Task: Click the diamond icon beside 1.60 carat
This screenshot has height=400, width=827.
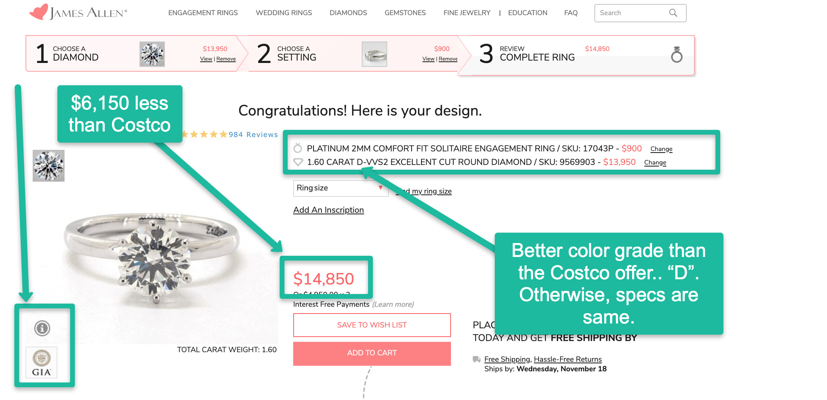Action: [x=298, y=162]
